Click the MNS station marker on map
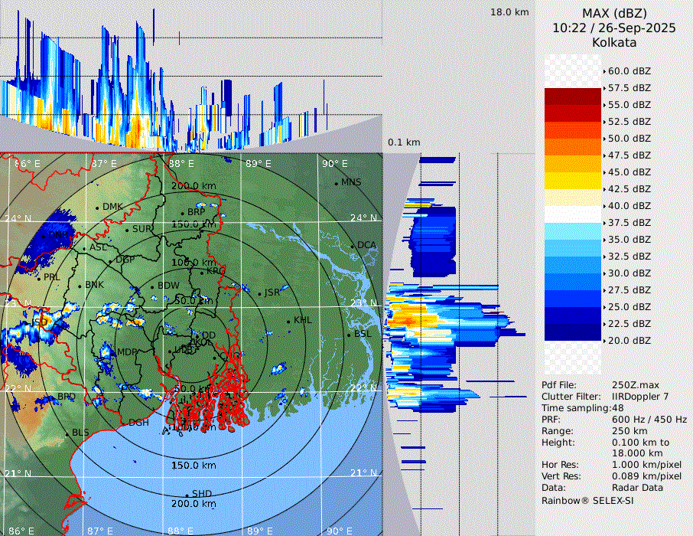This screenshot has height=536, width=693. coord(337,183)
